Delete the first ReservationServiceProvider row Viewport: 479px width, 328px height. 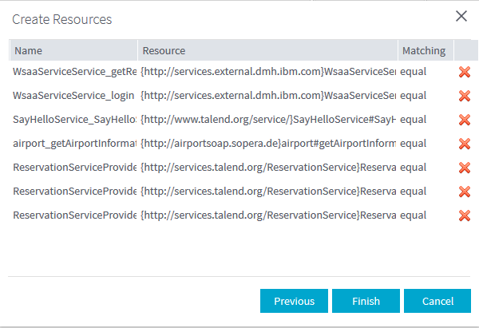(x=464, y=168)
